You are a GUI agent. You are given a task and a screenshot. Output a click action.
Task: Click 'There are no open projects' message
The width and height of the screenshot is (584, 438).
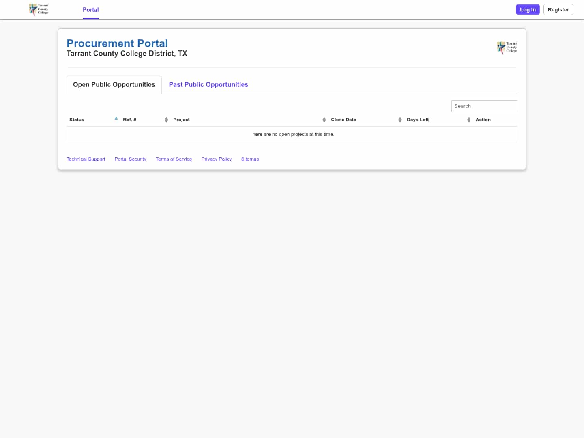pyautogui.click(x=292, y=134)
